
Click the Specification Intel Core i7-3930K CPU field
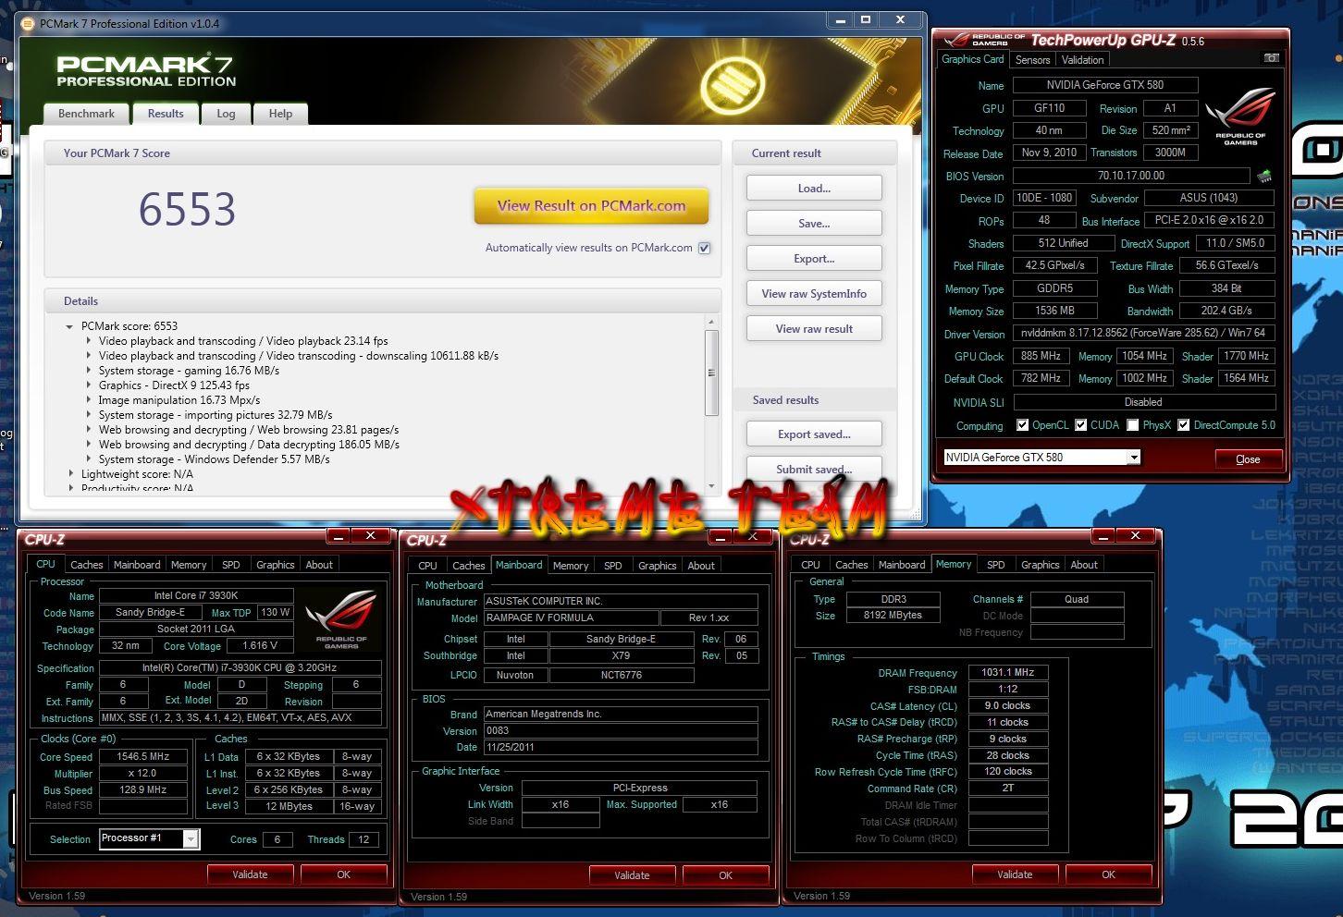point(240,667)
